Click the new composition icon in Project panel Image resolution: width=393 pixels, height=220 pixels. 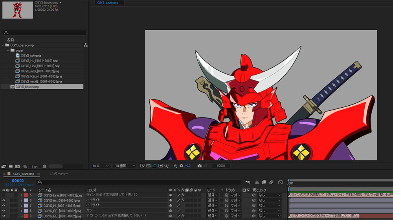(x=17, y=166)
